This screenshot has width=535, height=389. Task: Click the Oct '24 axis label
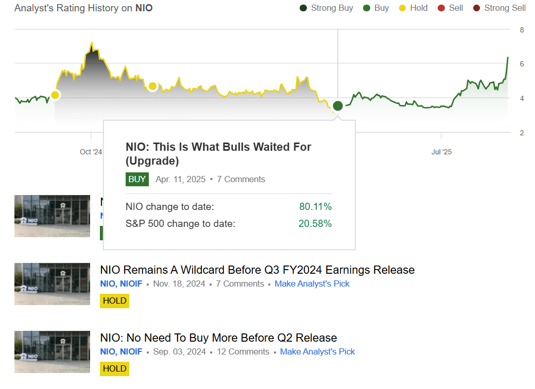tap(91, 152)
